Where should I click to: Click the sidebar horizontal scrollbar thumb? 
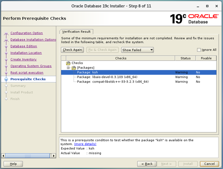point(28,156)
